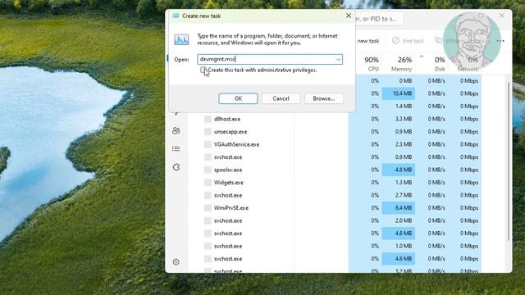The height and width of the screenshot is (295, 525).
Task: Close the Task Manager window
Action: (501, 16)
